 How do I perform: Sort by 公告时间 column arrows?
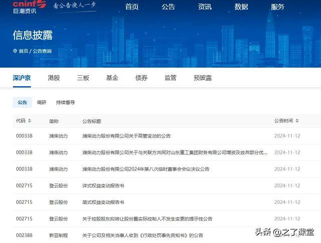pos(297,121)
